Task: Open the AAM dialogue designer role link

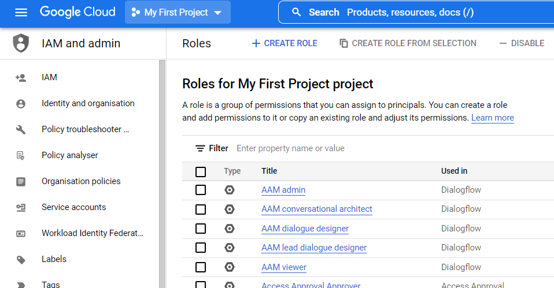Action: tap(305, 229)
